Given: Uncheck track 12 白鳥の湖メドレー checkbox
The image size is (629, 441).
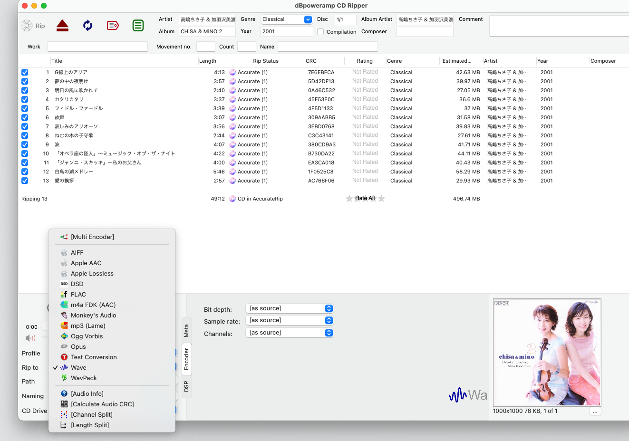Looking at the screenshot, I should click(x=25, y=172).
